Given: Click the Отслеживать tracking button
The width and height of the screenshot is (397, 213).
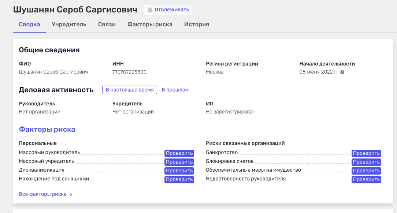Looking at the screenshot, I should (x=168, y=10).
